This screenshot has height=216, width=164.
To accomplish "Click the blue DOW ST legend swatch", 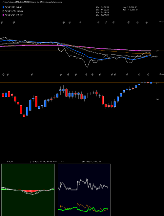I will (3, 7).
